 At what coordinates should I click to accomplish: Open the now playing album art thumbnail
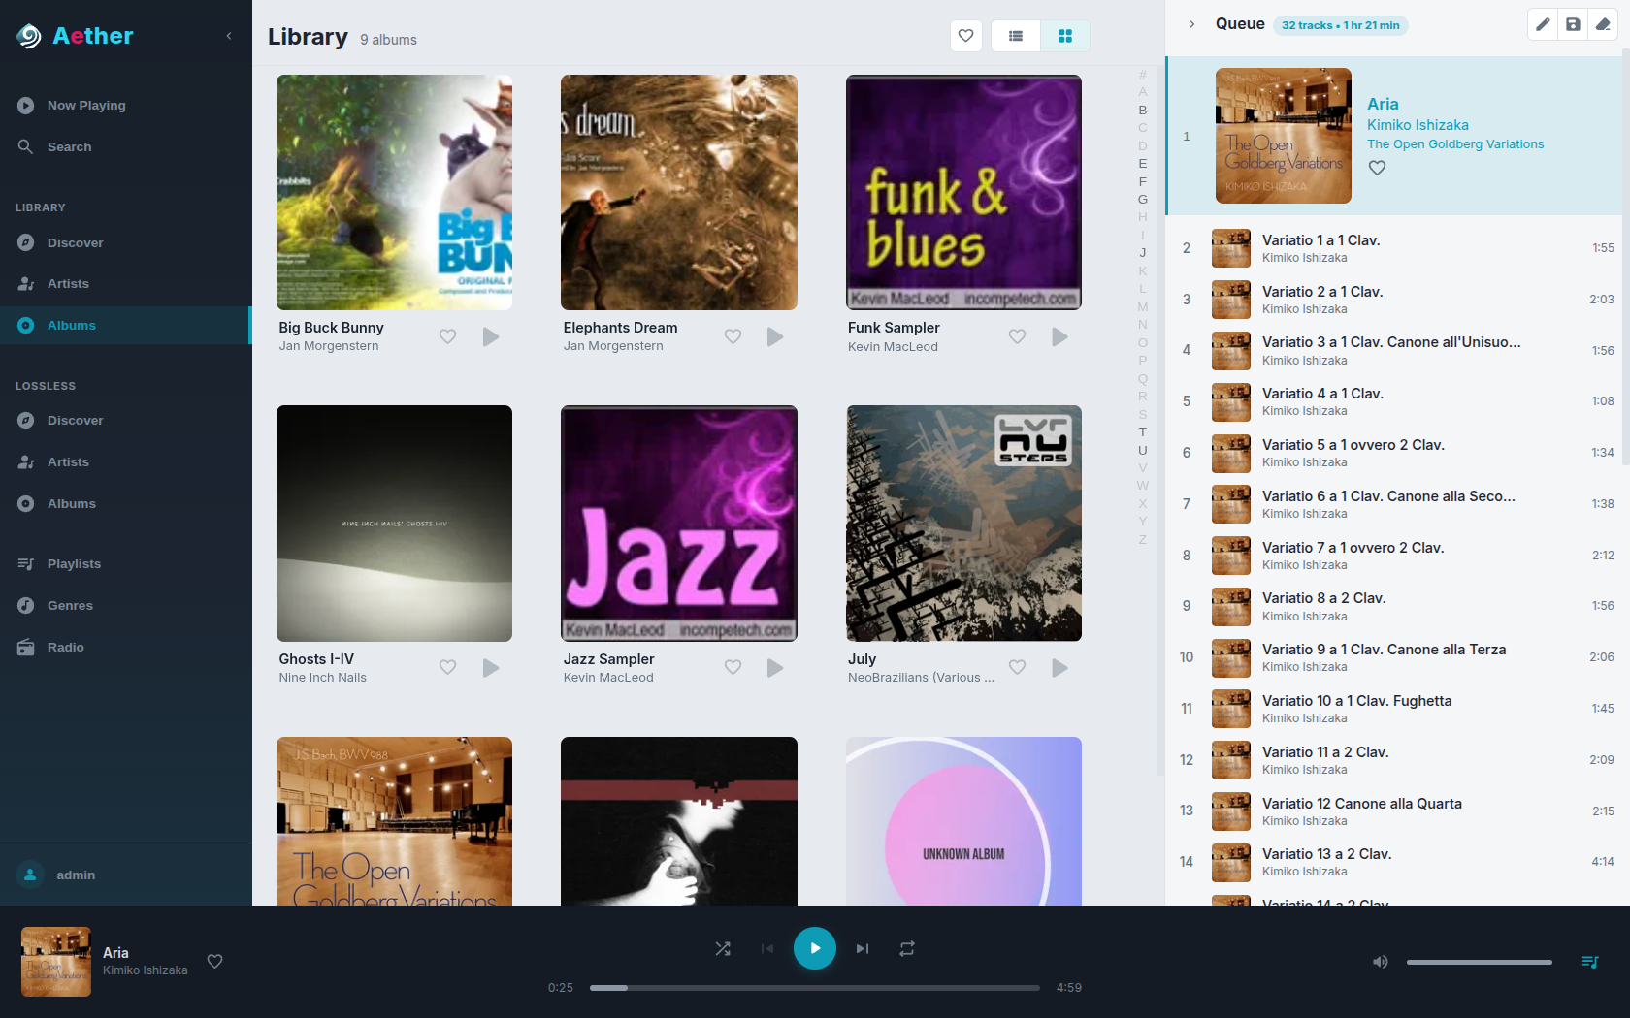tap(56, 962)
